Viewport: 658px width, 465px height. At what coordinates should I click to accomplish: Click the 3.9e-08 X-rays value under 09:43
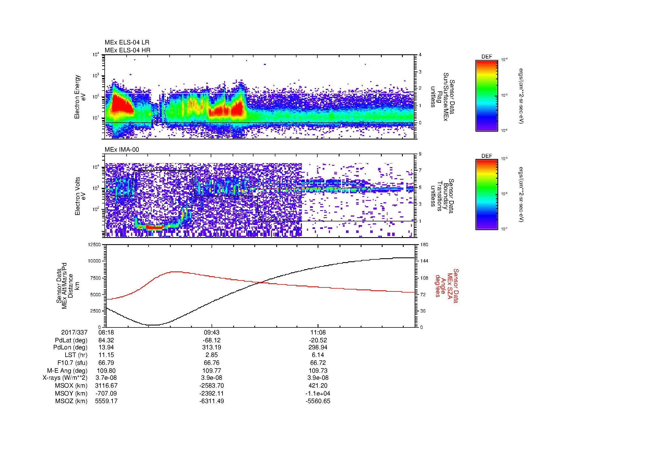coord(212,378)
